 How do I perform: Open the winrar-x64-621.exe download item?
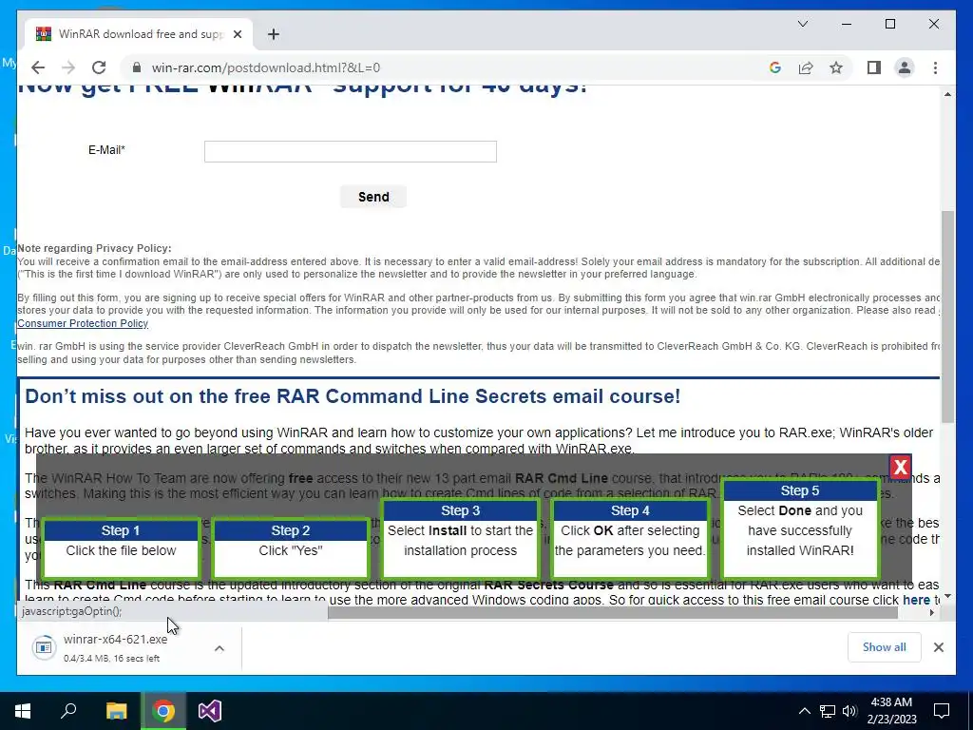[115, 647]
